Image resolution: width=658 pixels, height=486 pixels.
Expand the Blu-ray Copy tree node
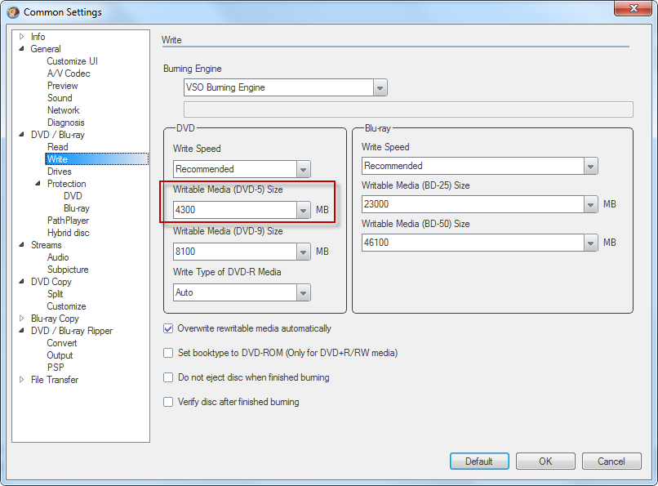[22, 319]
